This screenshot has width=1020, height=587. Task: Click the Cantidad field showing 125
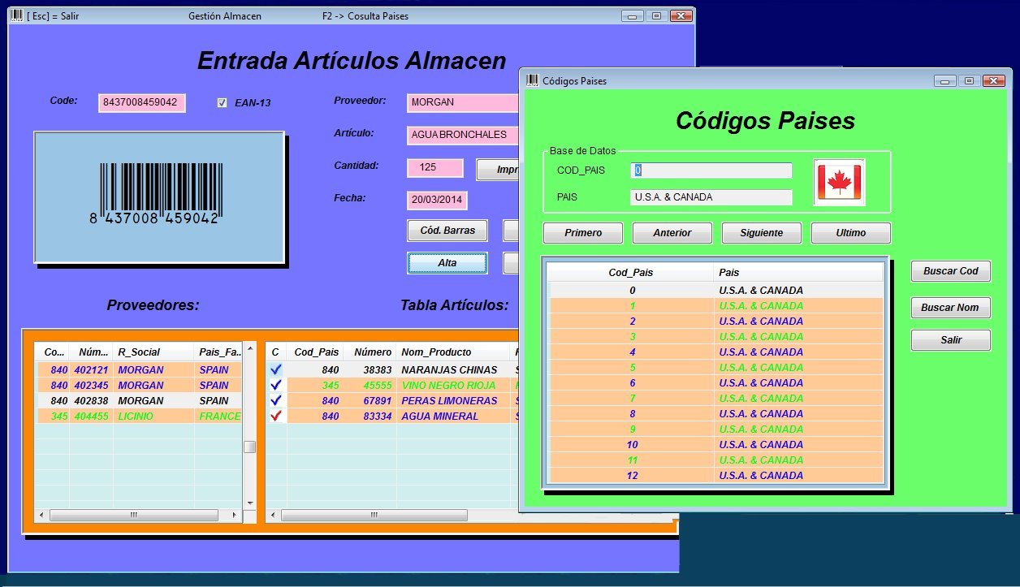coord(435,168)
